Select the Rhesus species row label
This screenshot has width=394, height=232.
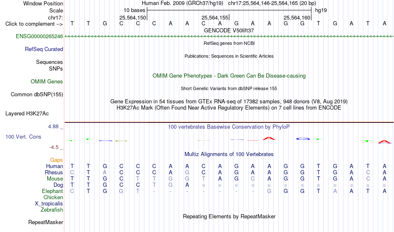pos(54,172)
